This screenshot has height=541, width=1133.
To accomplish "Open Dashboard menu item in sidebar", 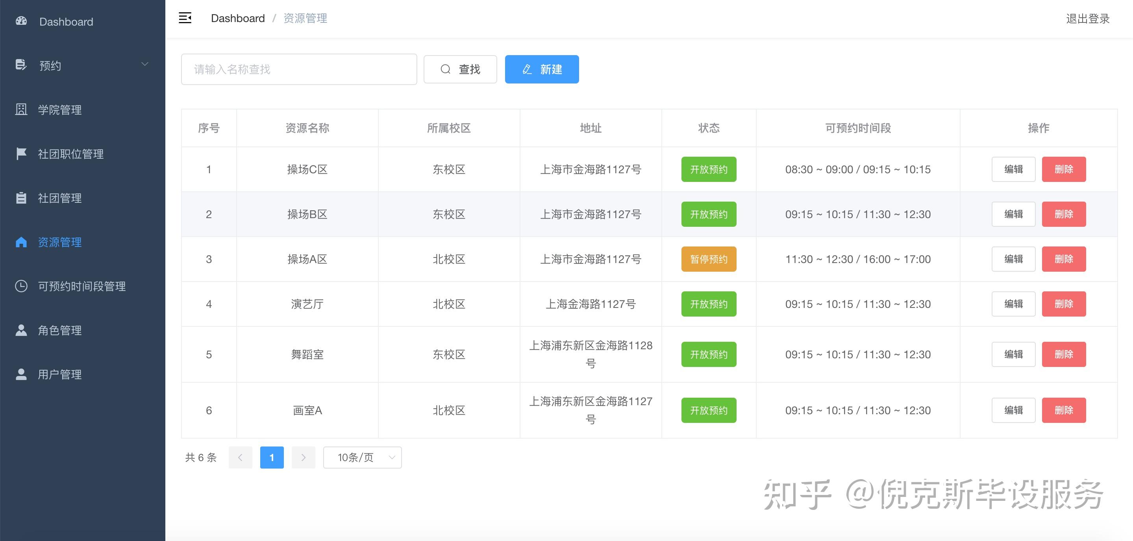I will [83, 22].
